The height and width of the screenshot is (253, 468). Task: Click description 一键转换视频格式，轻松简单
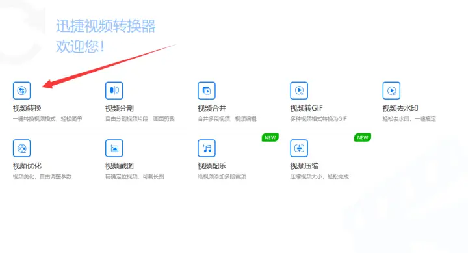coord(47,119)
